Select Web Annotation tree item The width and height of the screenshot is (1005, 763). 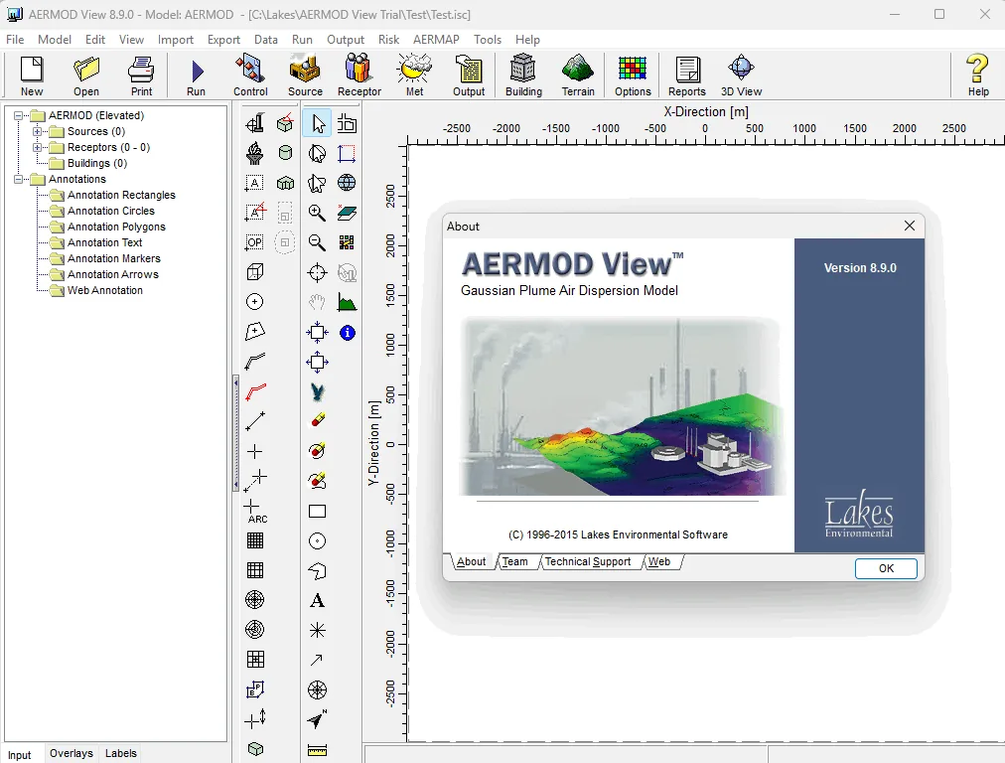tap(105, 290)
